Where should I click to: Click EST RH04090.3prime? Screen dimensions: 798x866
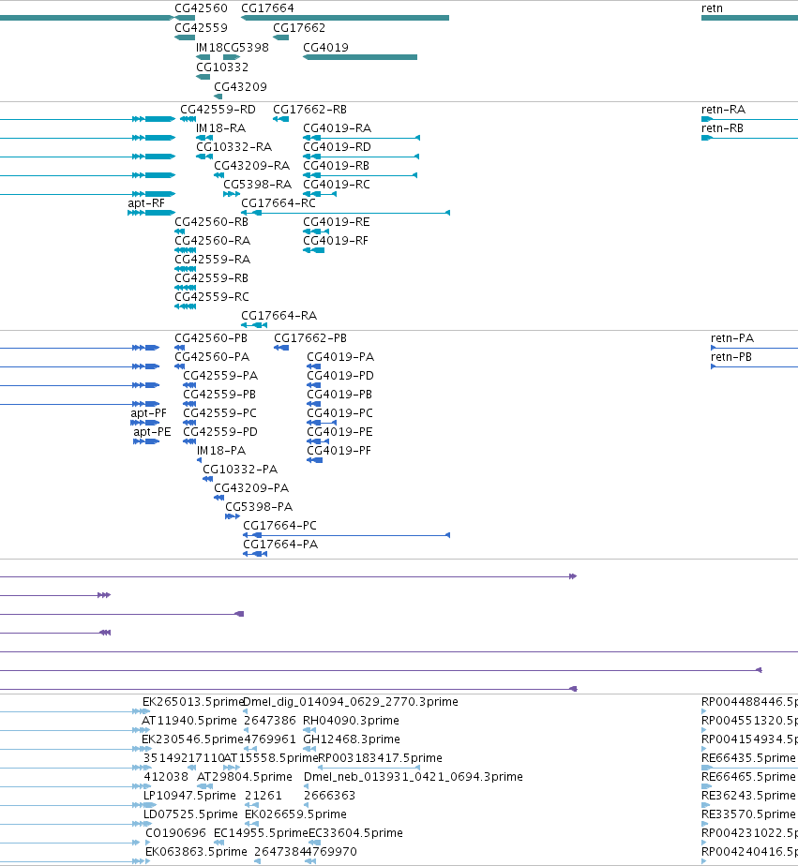coord(351,720)
